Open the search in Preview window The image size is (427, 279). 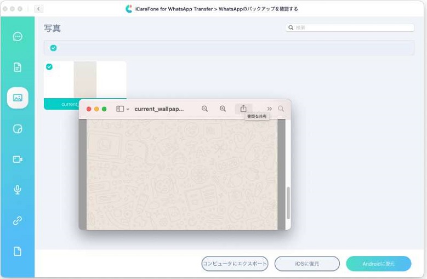(281, 109)
